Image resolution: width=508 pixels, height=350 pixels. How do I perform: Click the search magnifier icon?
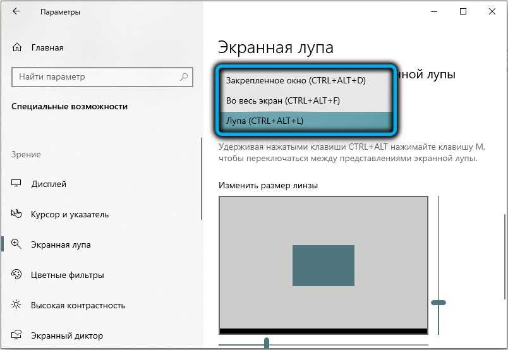point(184,77)
